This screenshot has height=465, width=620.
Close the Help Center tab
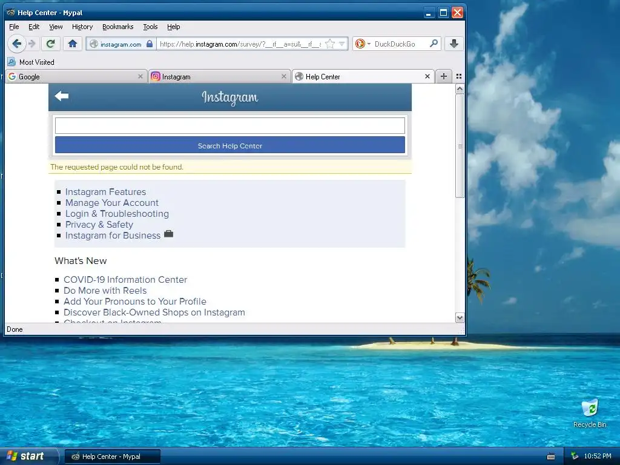(x=427, y=76)
